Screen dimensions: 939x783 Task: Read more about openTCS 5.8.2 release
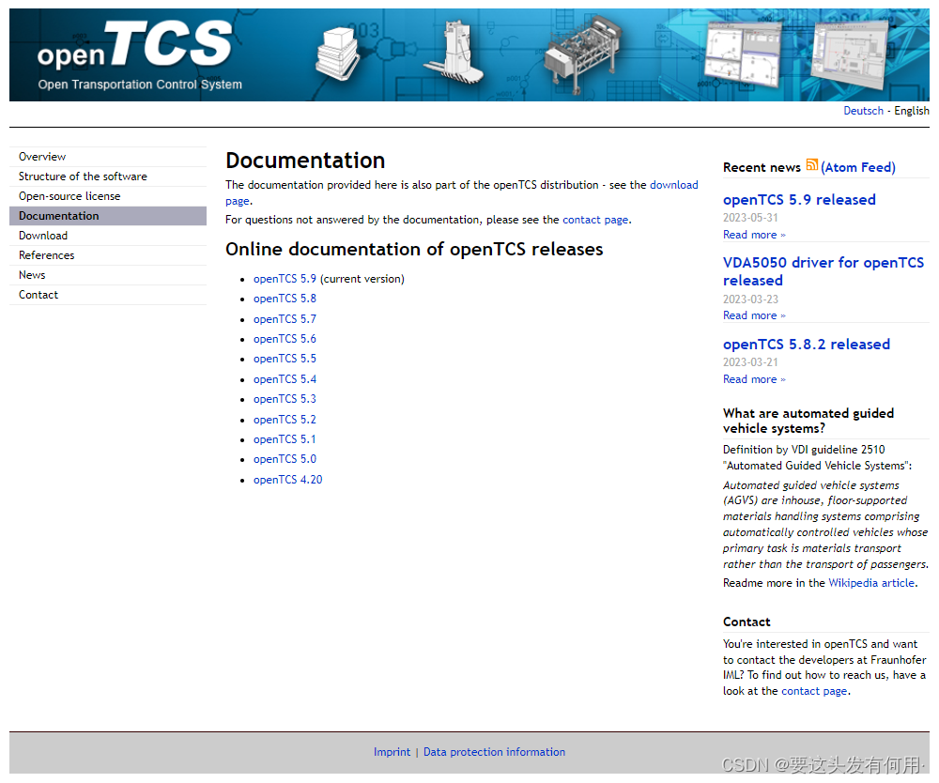[754, 379]
